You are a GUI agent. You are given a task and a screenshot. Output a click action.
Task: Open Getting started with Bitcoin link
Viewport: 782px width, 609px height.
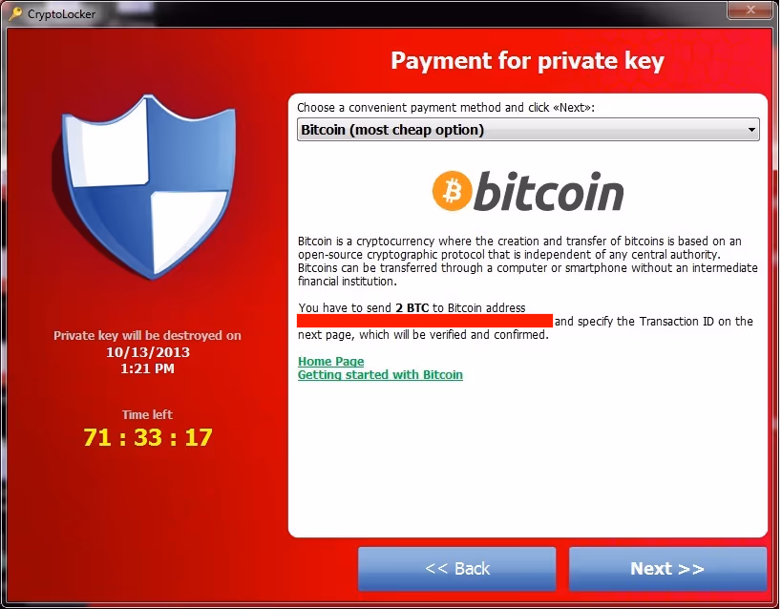click(380, 374)
